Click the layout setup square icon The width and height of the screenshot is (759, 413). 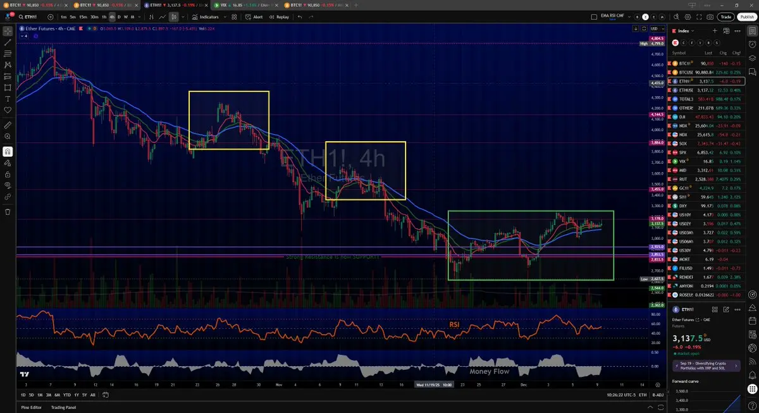593,17
